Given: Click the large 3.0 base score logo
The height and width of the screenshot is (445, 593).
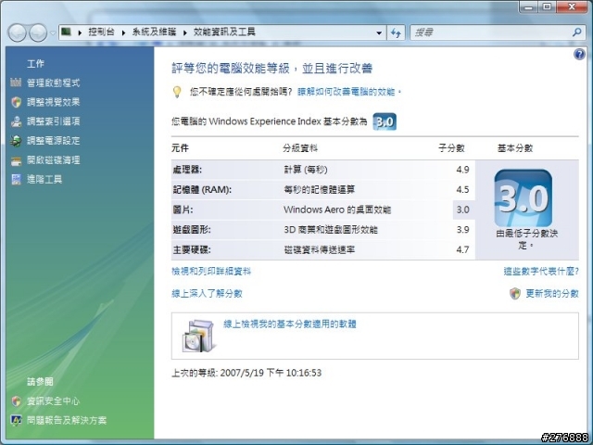Looking at the screenshot, I should point(523,198).
